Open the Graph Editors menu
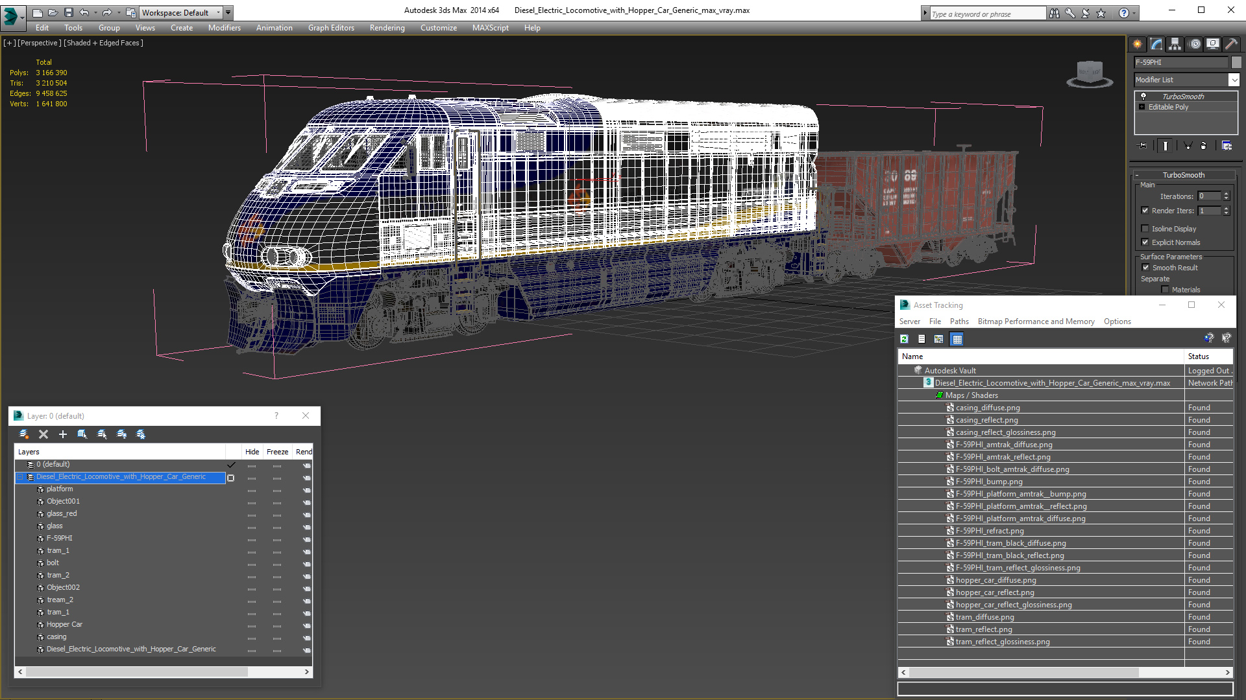 coord(331,28)
